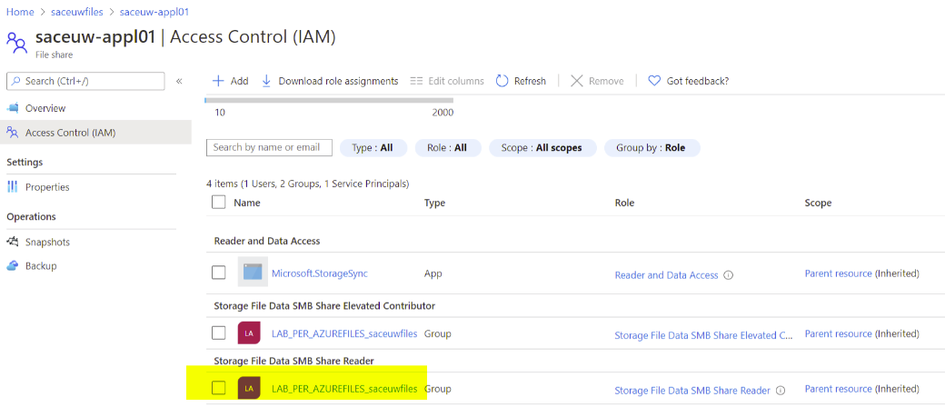This screenshot has width=945, height=417.
Task: Open Storage File Data SMB Share Reader role link
Action: point(692,391)
